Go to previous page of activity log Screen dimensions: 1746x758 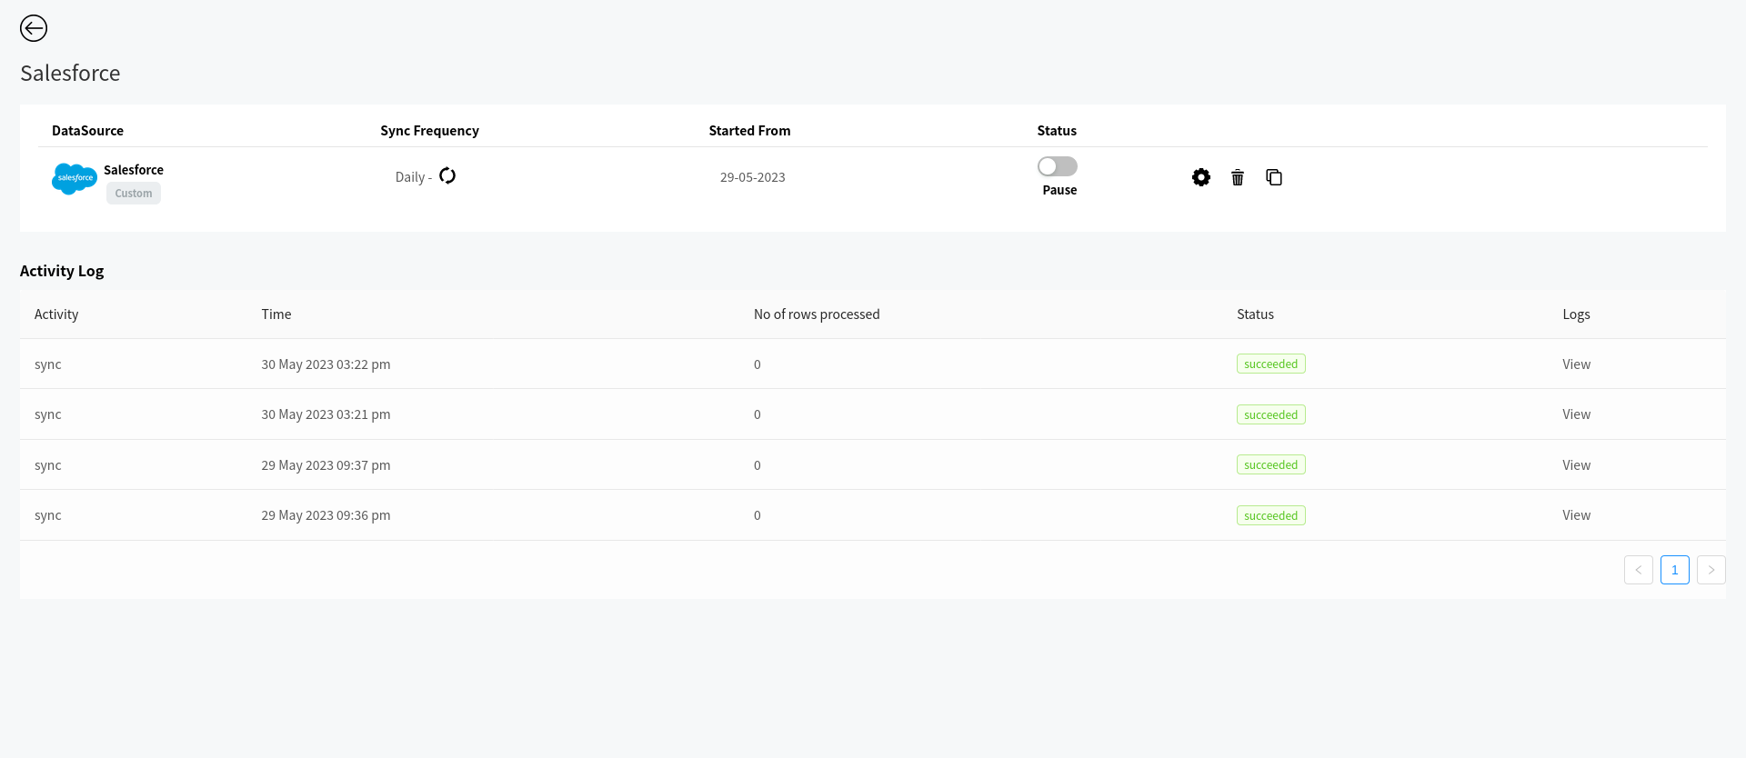1639,570
